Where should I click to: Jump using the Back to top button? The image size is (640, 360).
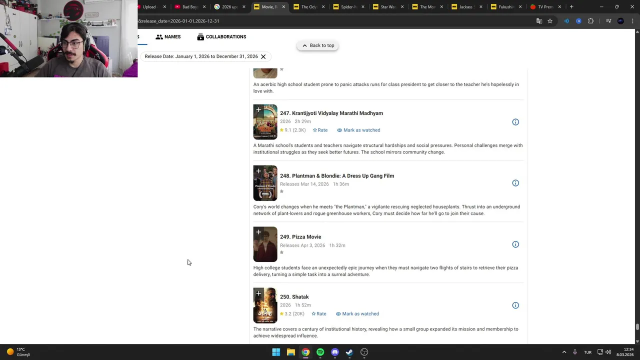point(318,45)
